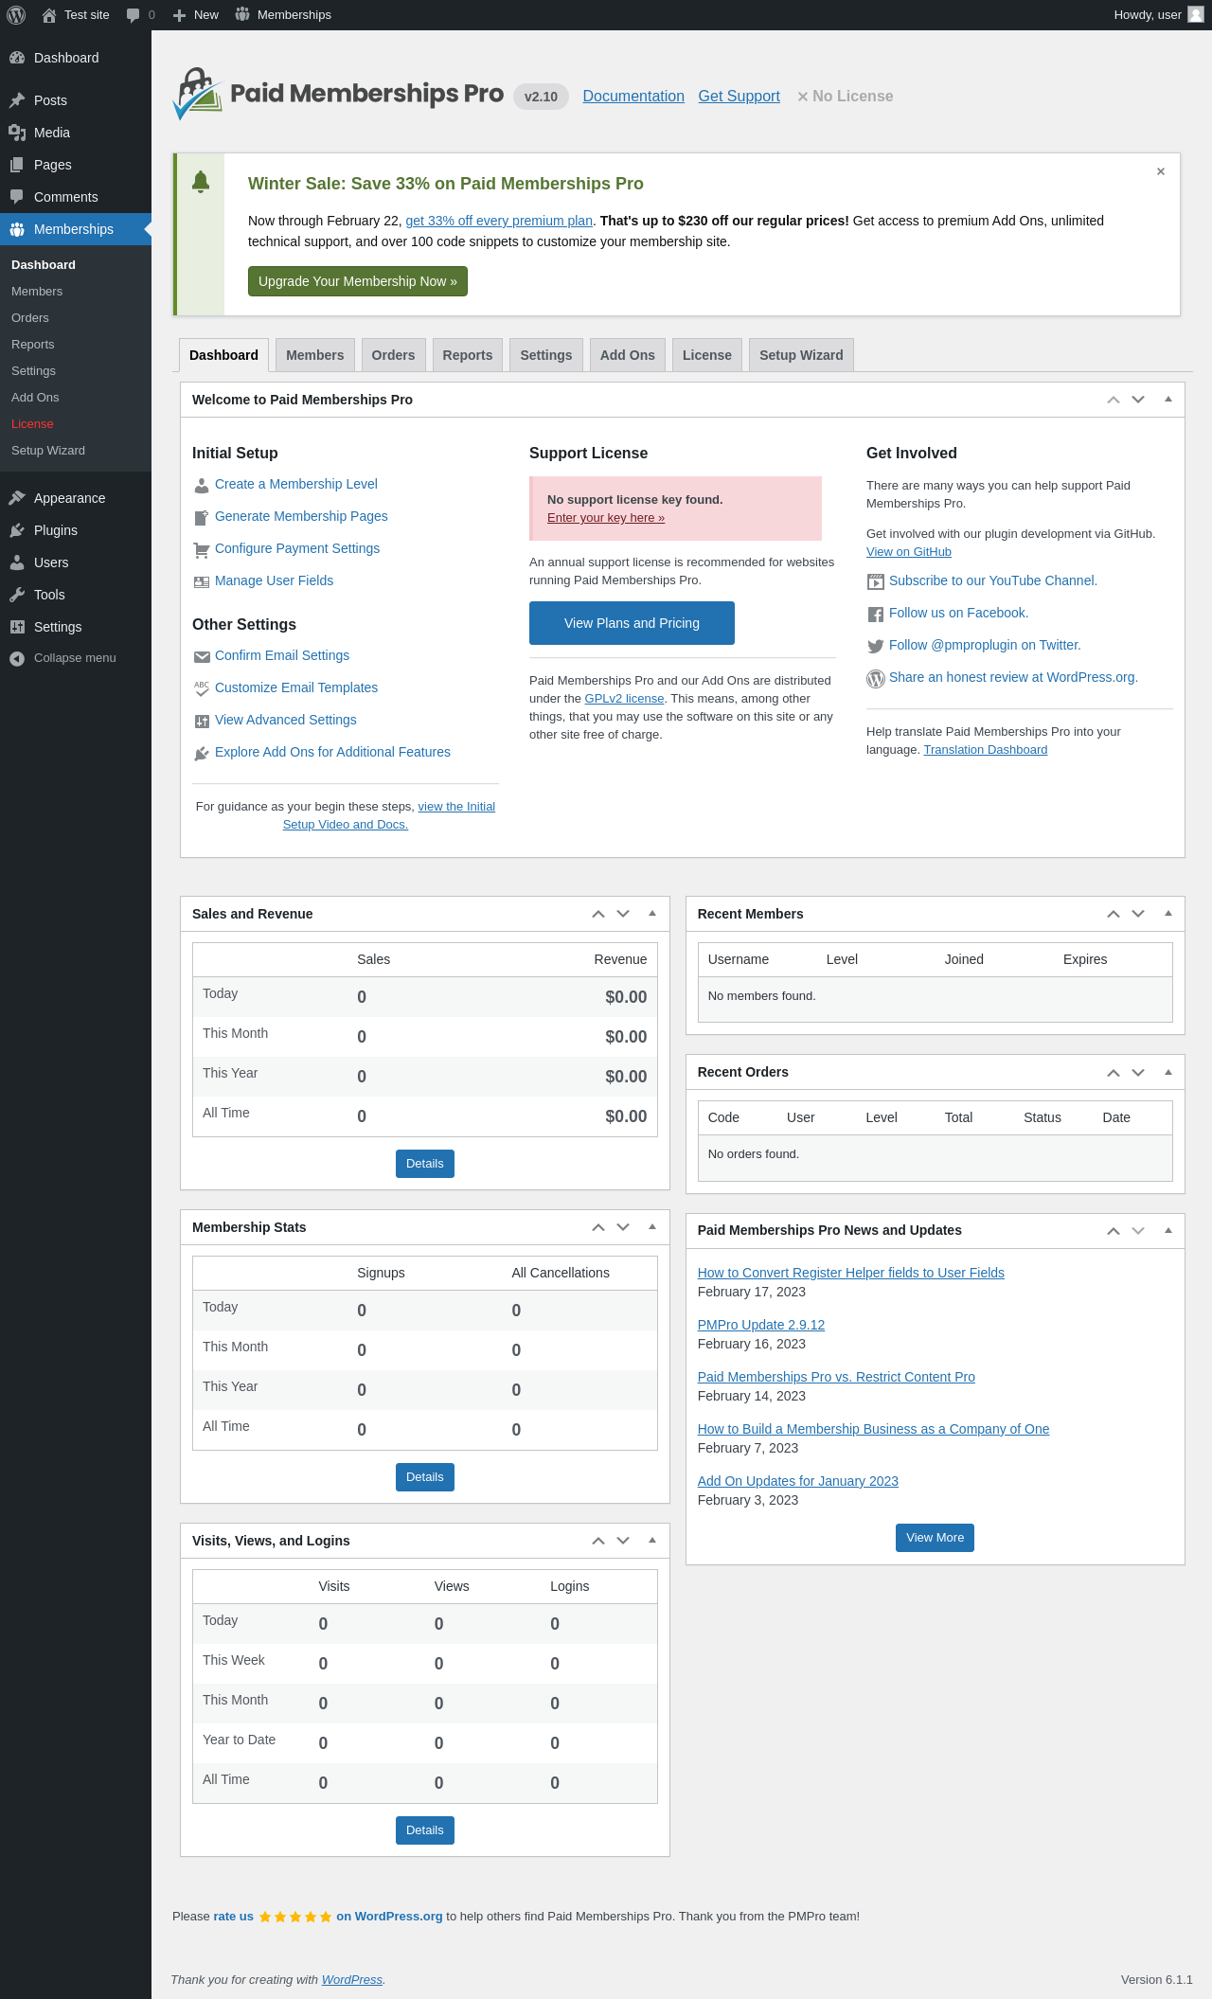Toggle the News and Updates panel
The width and height of the screenshot is (1212, 1999).
(1168, 1230)
